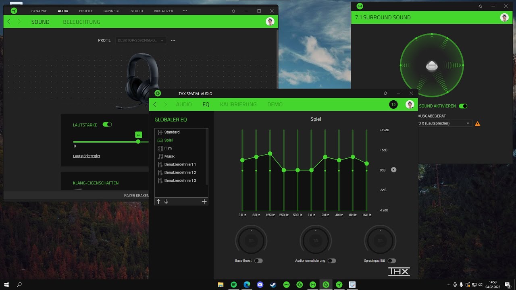Open the Profil dropdown DESKTOP-S59CN6U
Viewport: 516px width, 290px height.
140,40
